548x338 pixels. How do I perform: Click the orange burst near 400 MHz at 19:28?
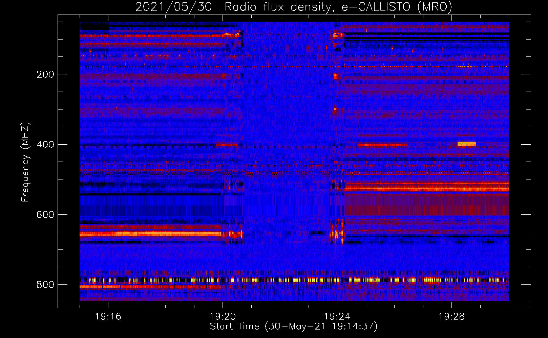[x=467, y=144]
